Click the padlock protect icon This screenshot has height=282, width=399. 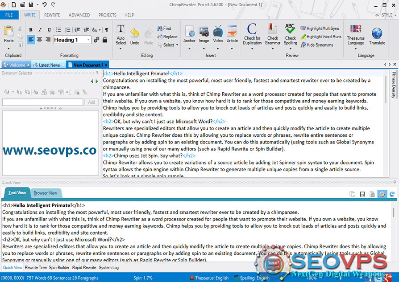click(x=105, y=40)
